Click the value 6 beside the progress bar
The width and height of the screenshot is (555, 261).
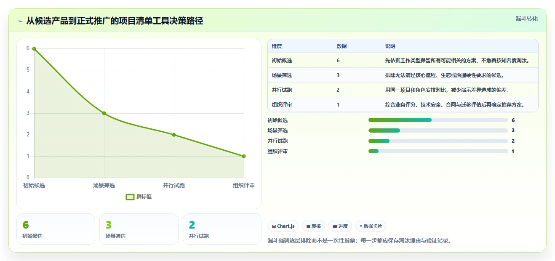[x=513, y=120]
